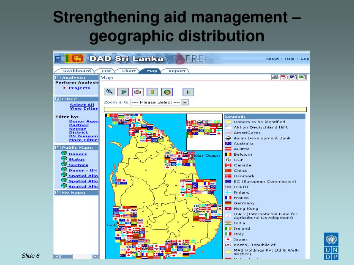
Task: Filter by Sector
Action: pos(77,129)
